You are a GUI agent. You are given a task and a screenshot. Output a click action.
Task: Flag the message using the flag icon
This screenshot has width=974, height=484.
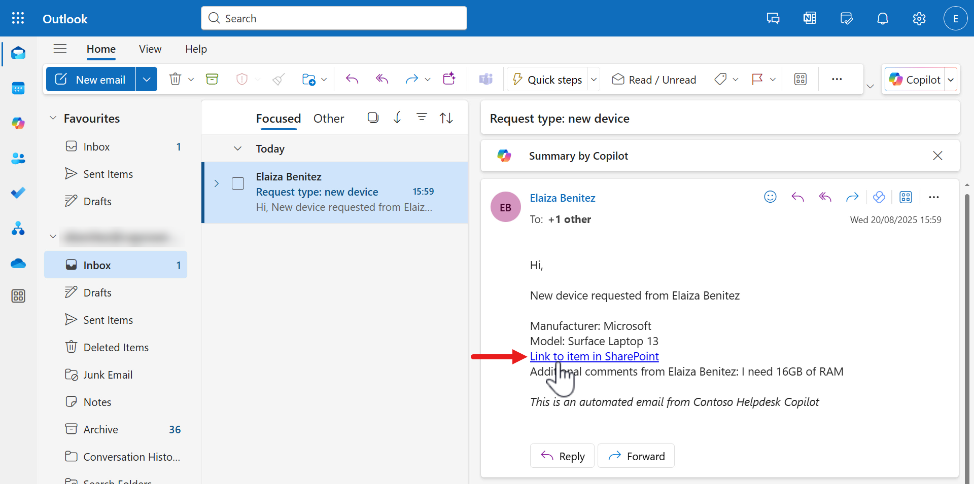click(x=757, y=79)
